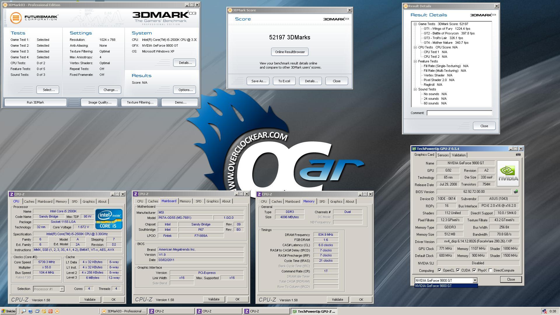
Task: Click the red square quick launch icon
Action: (x=50, y=311)
